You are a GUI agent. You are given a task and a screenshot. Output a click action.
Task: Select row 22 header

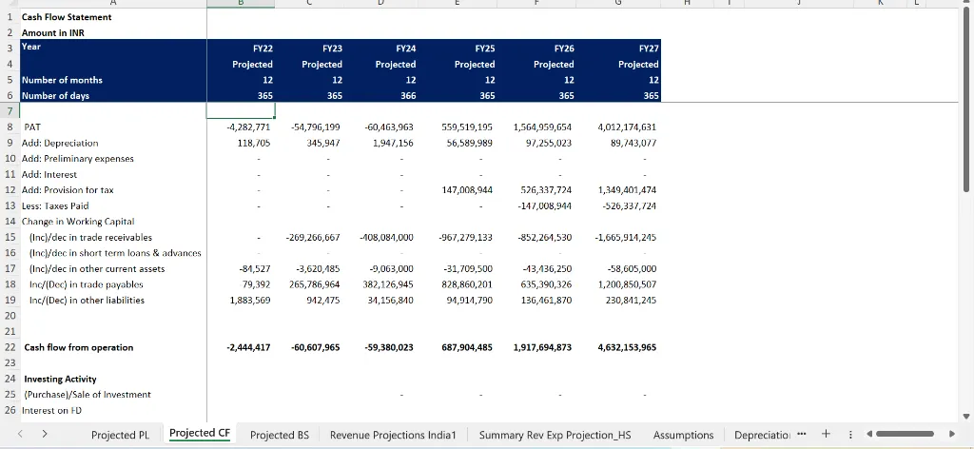click(10, 347)
